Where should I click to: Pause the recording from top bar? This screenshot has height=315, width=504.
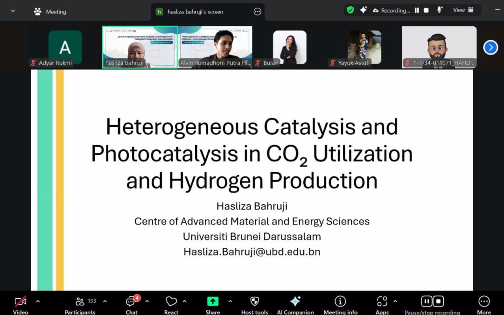[417, 10]
